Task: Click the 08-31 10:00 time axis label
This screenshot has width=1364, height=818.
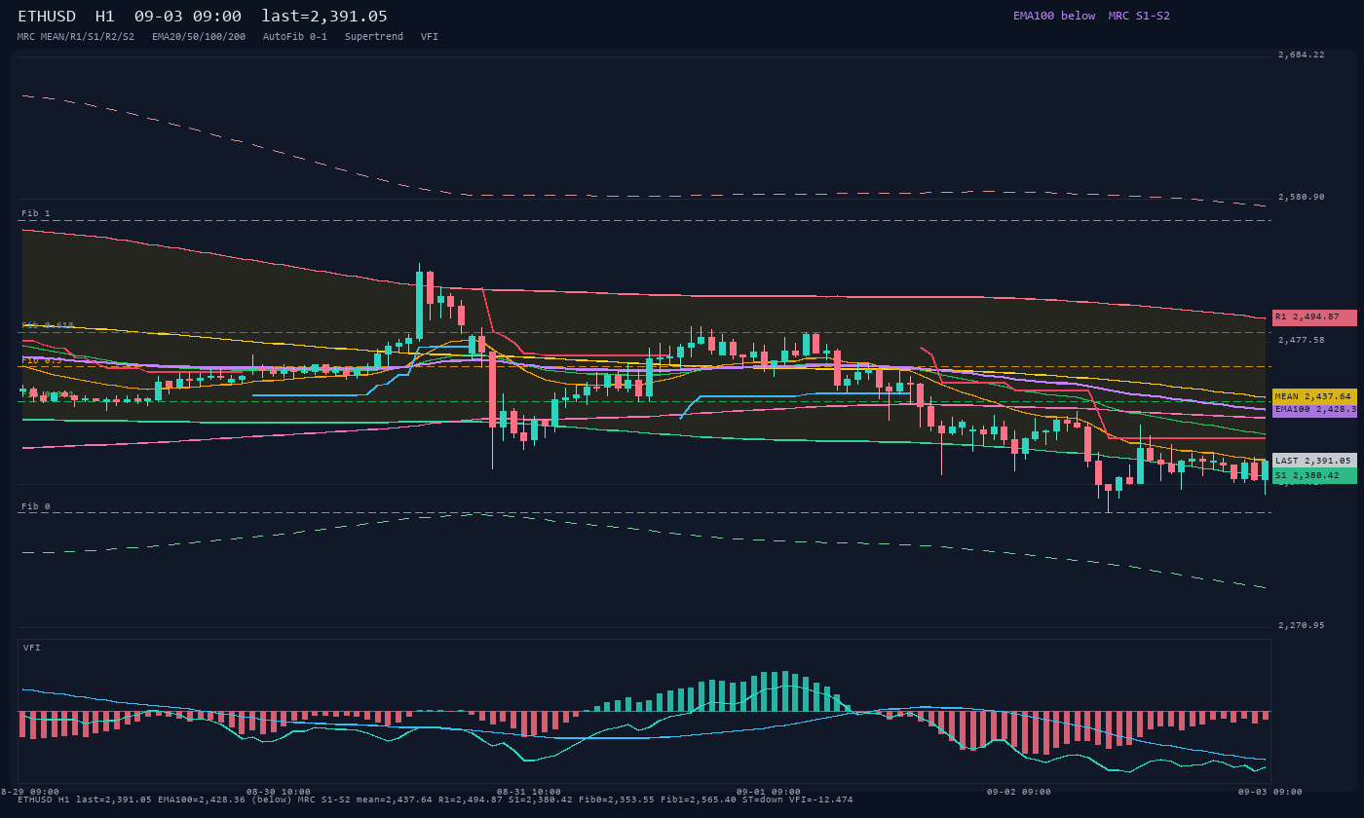Action: click(529, 792)
